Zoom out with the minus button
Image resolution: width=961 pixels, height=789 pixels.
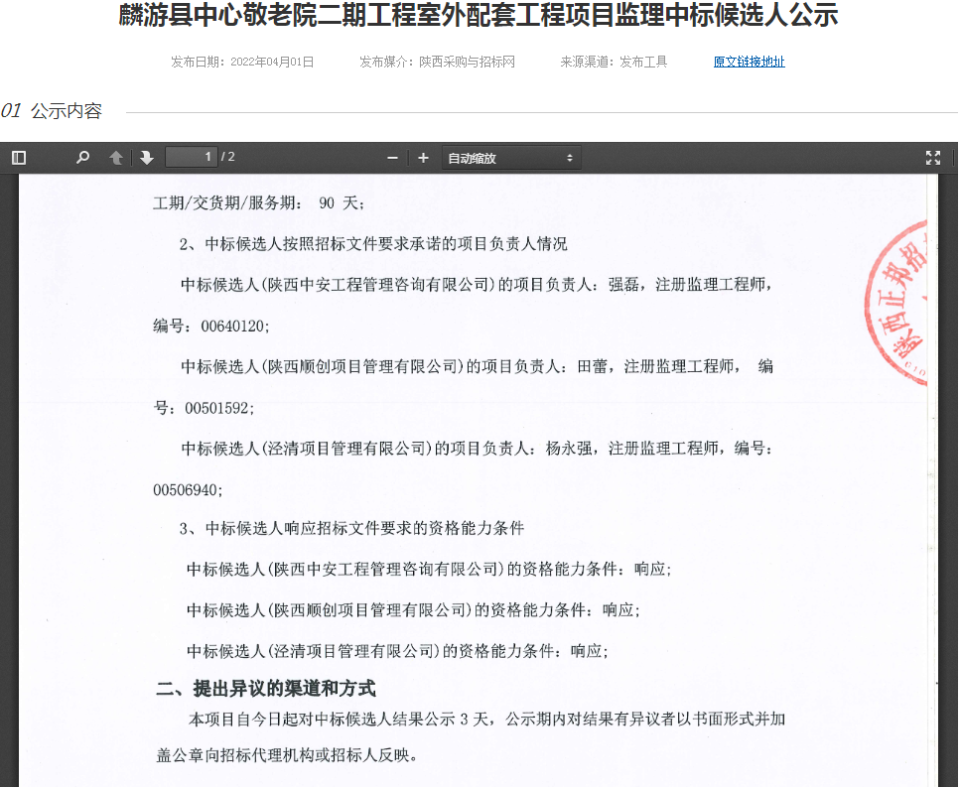[392, 158]
